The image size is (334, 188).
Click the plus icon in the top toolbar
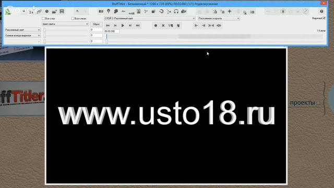(x=23, y=11)
